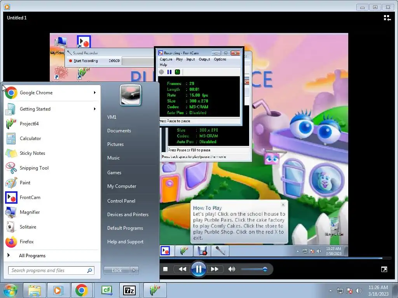
Task: Click the volume speaker tray icon
Action: click(x=358, y=291)
